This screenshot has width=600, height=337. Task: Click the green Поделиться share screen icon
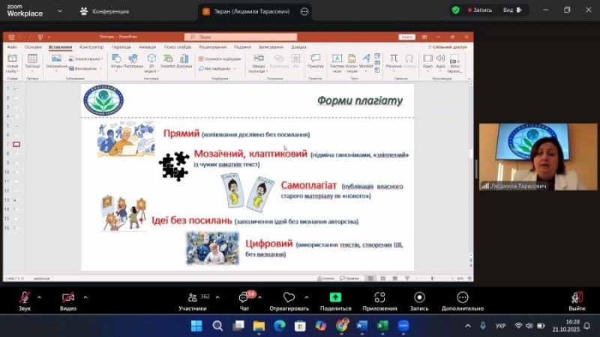tap(335, 297)
